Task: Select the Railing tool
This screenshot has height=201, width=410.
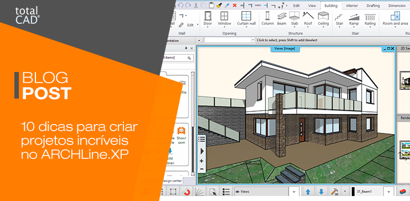Action: [370, 19]
